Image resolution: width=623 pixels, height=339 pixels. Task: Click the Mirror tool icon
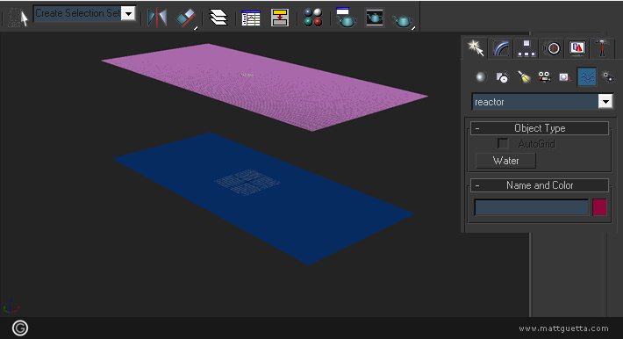click(157, 18)
